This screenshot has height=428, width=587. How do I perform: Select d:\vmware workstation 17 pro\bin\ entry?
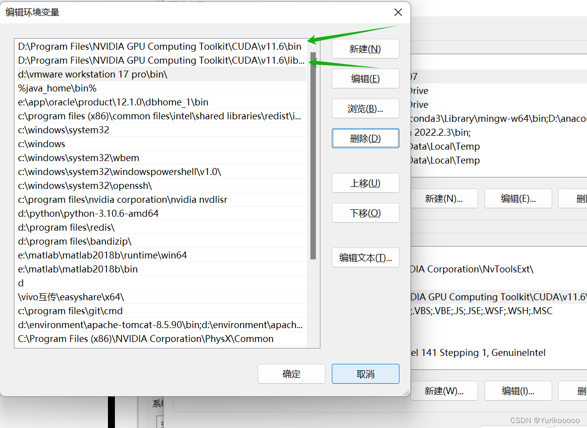click(162, 74)
